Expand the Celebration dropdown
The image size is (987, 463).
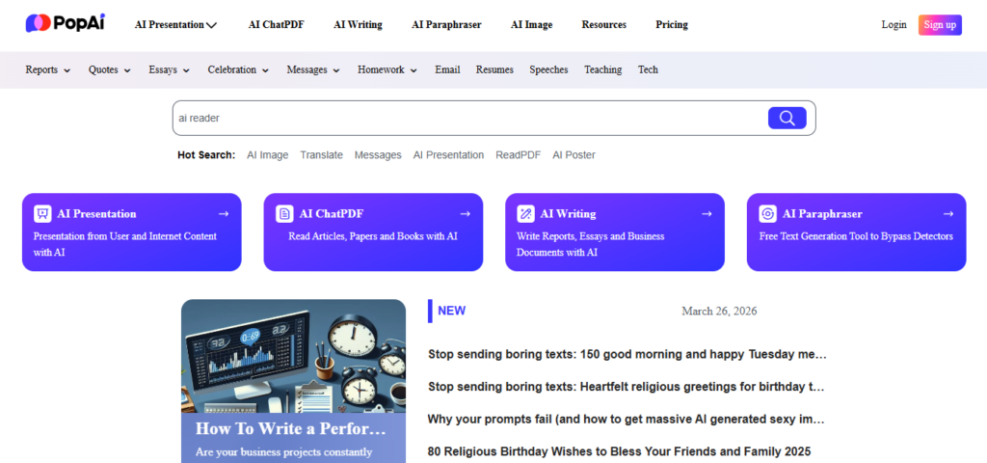coord(266,70)
